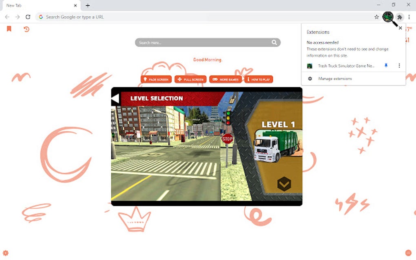This screenshot has width=416, height=260.
Task: Open the orange history icon top-left
Action: point(26,29)
